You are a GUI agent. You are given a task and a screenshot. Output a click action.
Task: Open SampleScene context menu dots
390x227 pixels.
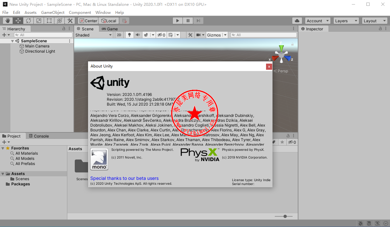click(70, 41)
